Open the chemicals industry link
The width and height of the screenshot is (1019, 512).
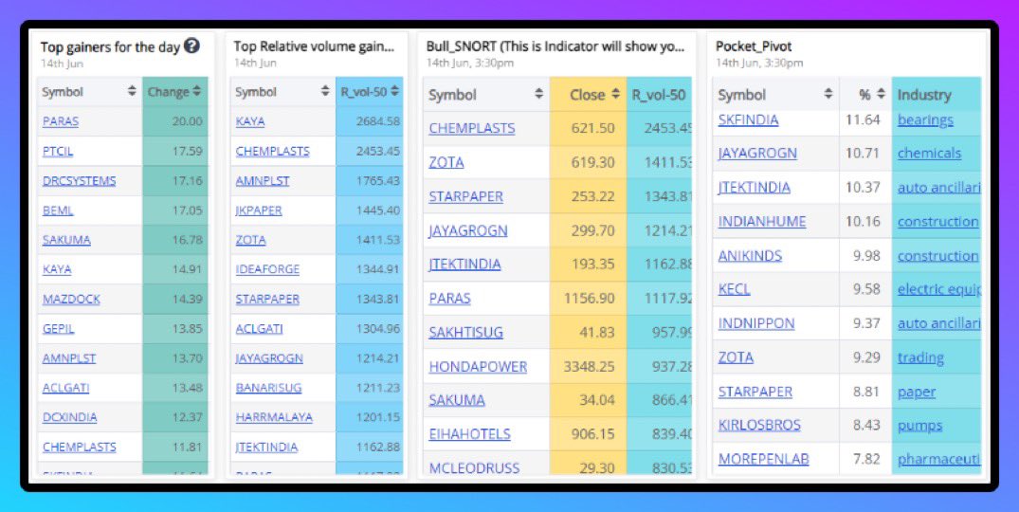(929, 154)
